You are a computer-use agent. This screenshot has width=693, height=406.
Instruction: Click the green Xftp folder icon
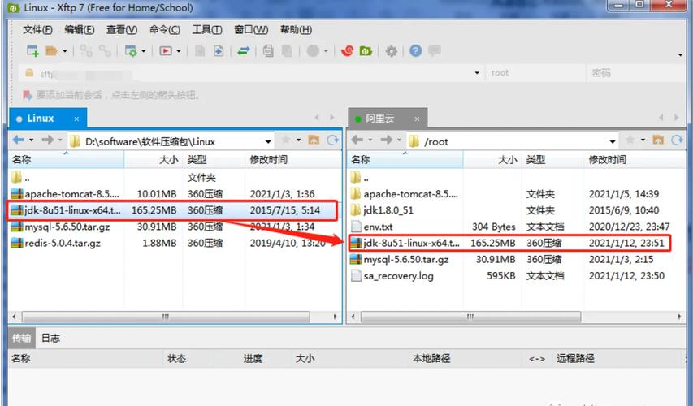366,51
